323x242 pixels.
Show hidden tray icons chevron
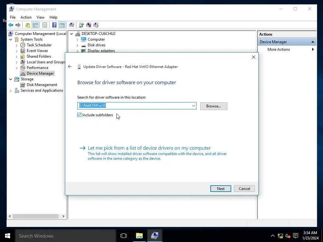coord(273,236)
